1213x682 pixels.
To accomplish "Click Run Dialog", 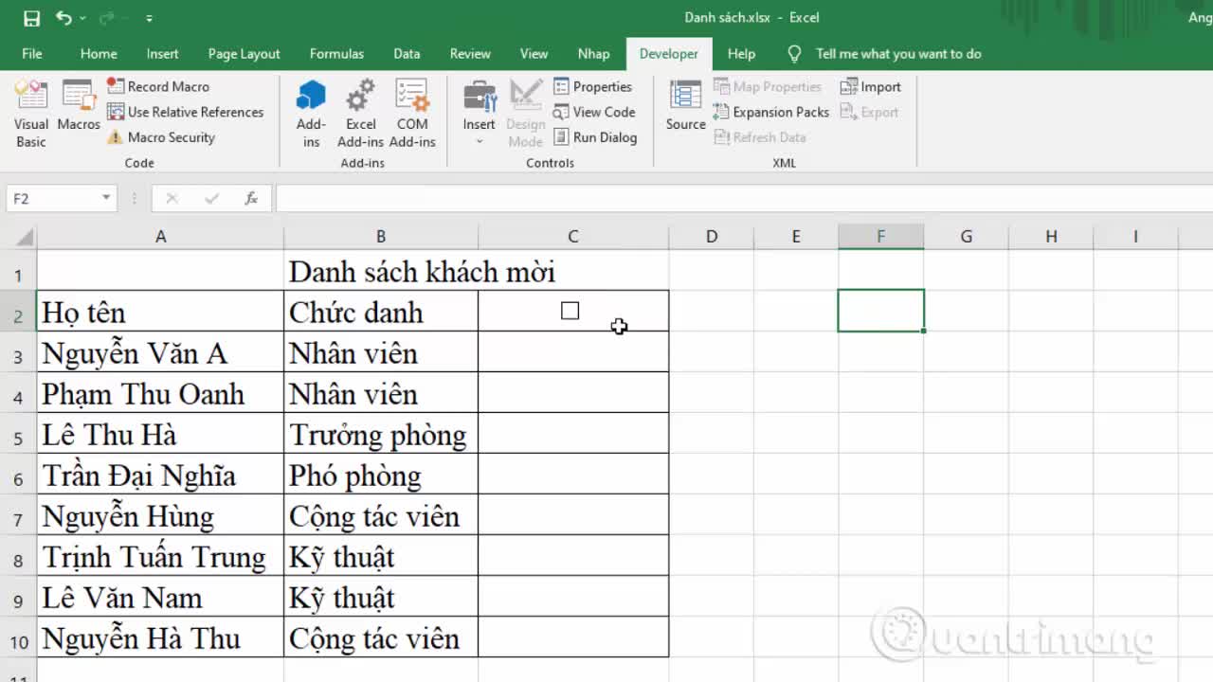I will click(595, 137).
